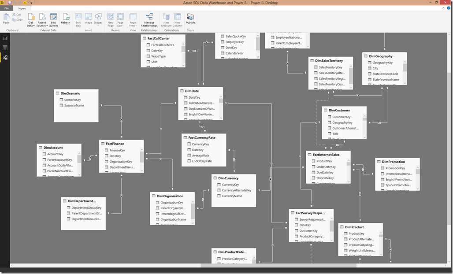The height and width of the screenshot is (274, 453).
Task: Open the Get Data dropdown
Action: point(30,20)
